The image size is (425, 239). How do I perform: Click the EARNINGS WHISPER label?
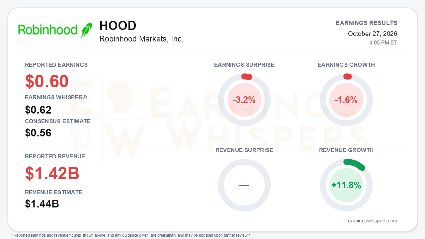pyautogui.click(x=56, y=97)
